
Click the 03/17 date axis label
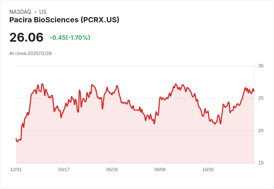click(x=64, y=169)
